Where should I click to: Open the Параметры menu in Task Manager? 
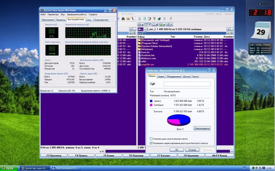53,14
